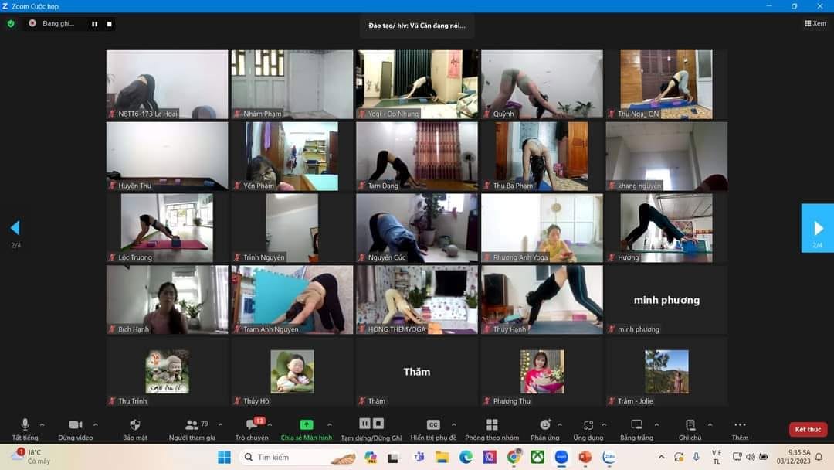Open Bảng trắng whiteboard
The image size is (834, 470).
[636, 430]
